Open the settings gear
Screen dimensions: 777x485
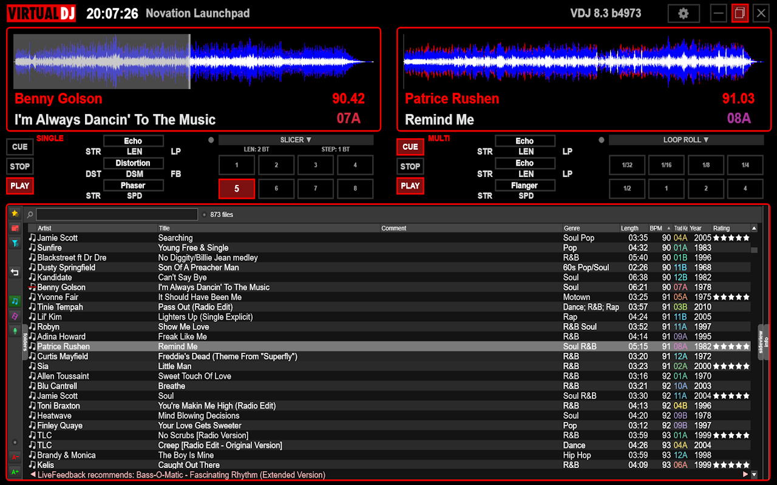(684, 13)
